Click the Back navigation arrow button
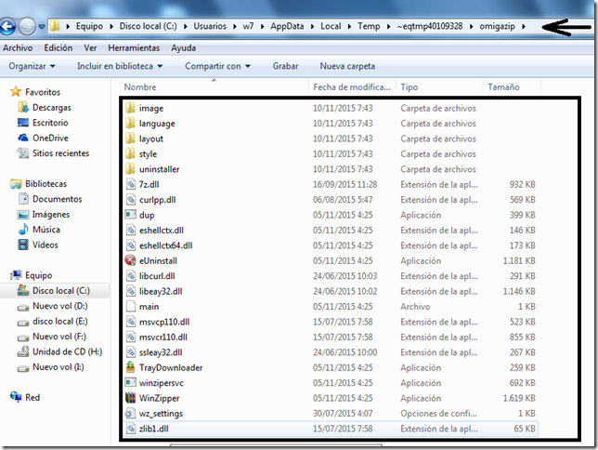This screenshot has height=450, width=598. point(7,26)
